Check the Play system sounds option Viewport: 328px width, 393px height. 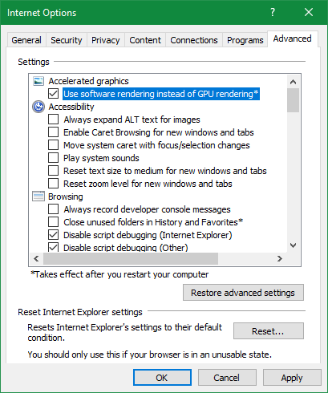(54, 158)
